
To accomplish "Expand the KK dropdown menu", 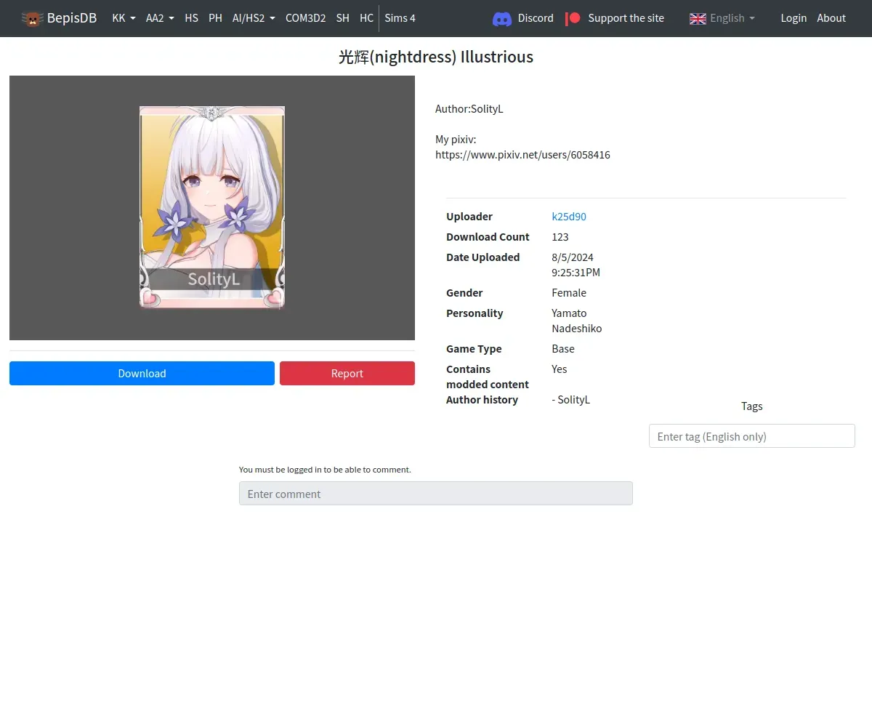I will pyautogui.click(x=124, y=18).
